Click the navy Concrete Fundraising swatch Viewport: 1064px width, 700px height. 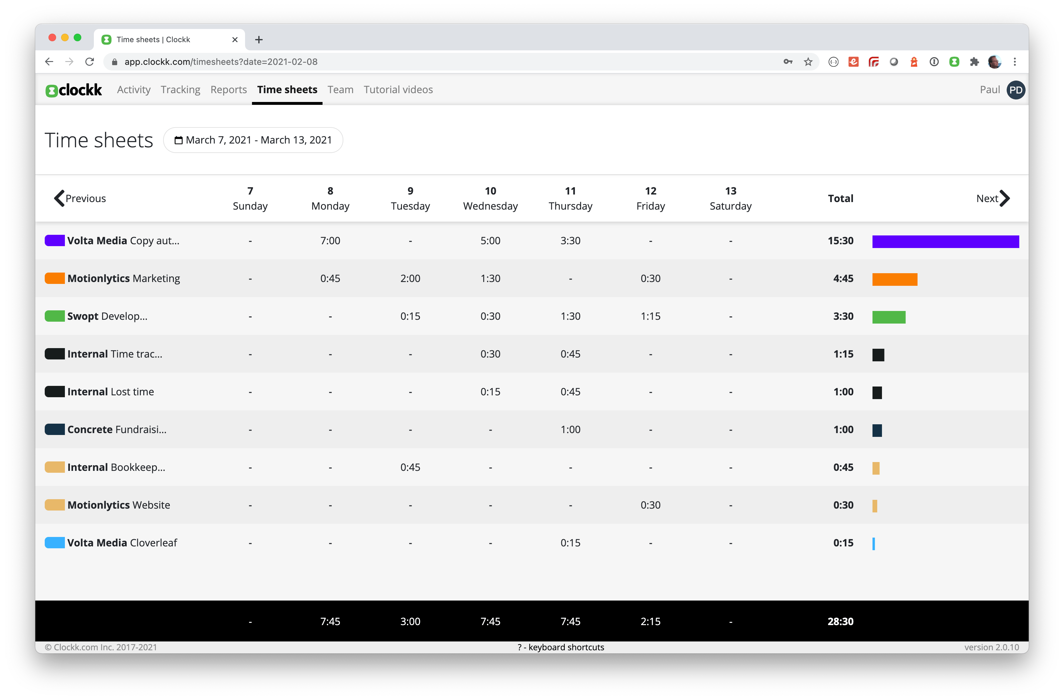click(x=54, y=430)
